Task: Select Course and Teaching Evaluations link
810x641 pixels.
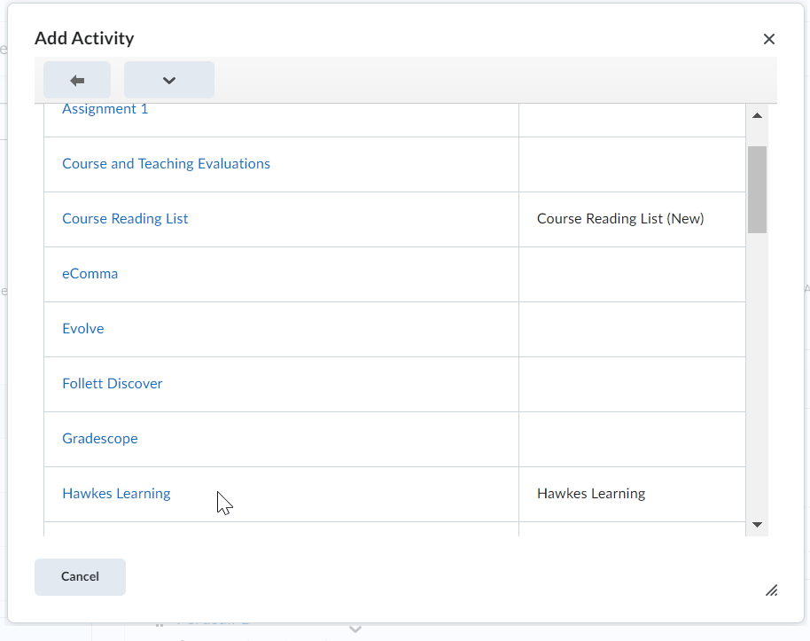Action: coord(166,164)
